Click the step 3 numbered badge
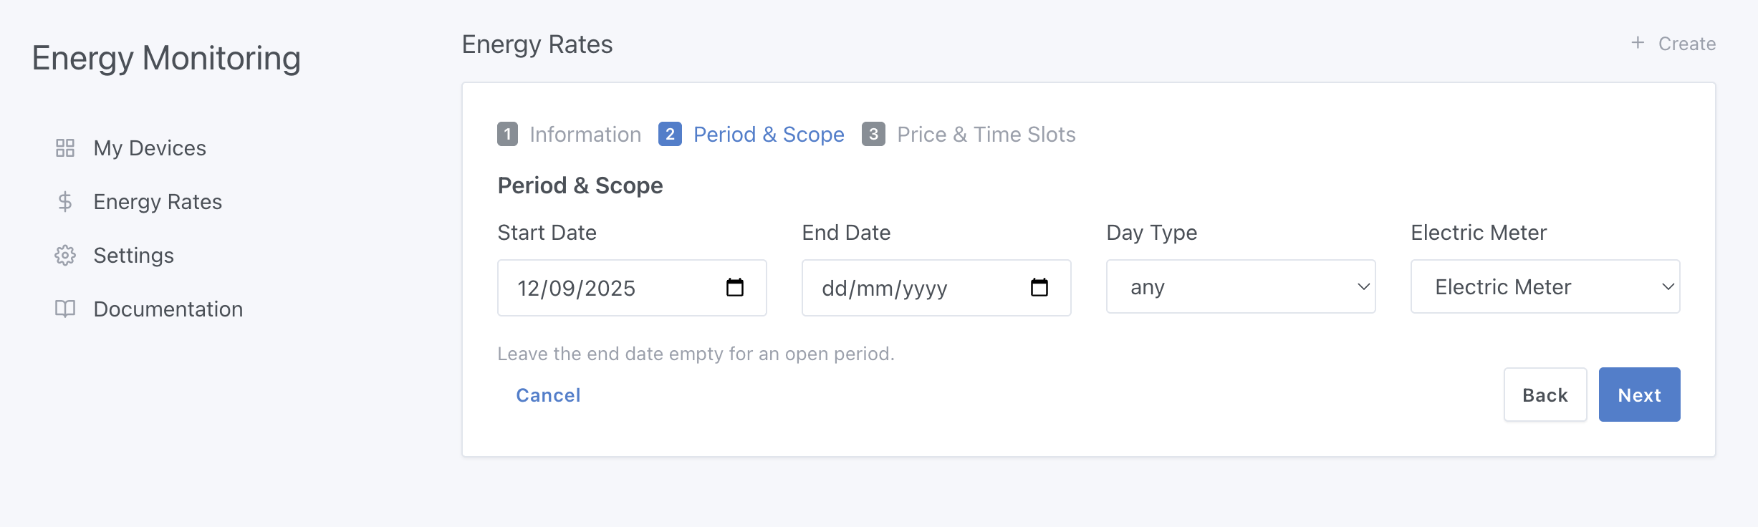 coord(873,135)
